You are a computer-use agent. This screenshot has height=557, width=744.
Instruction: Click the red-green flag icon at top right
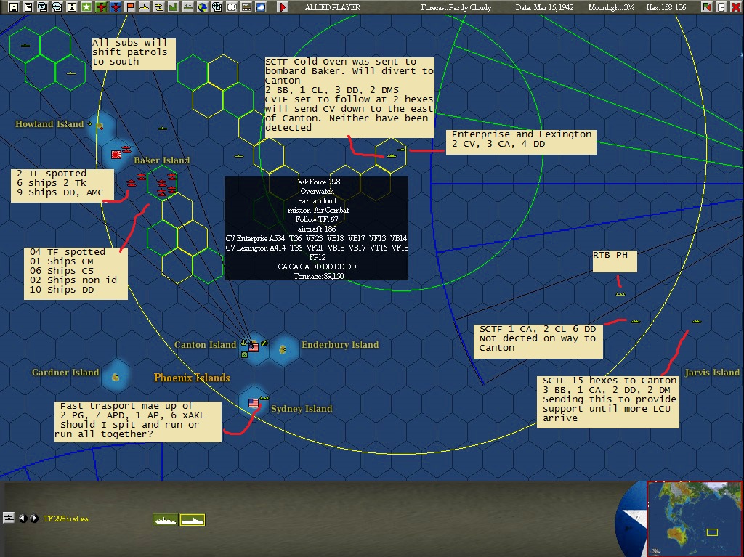pos(706,7)
